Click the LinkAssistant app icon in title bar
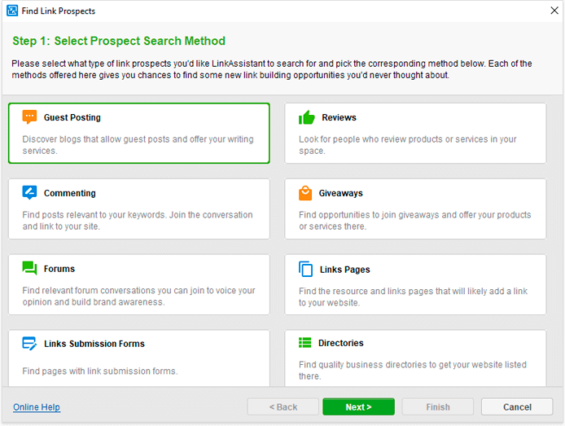This screenshot has height=426, width=565. (12, 11)
